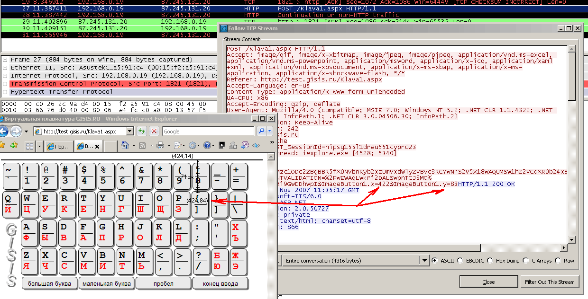Click the IE Back navigation button

click(3, 131)
